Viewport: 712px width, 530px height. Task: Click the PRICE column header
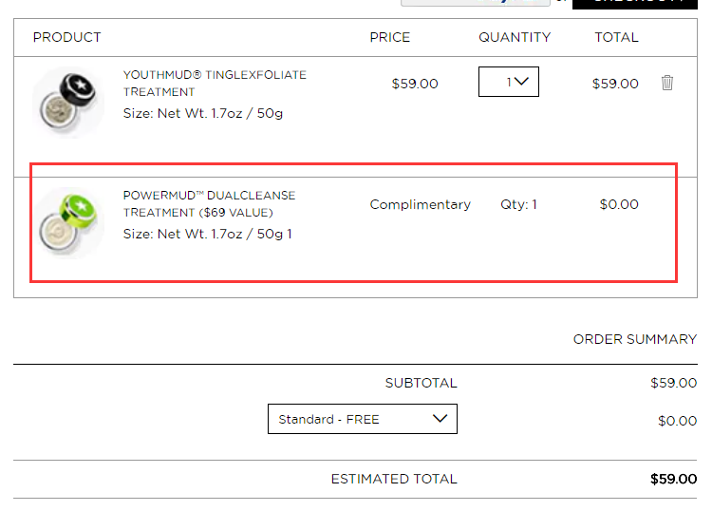390,37
